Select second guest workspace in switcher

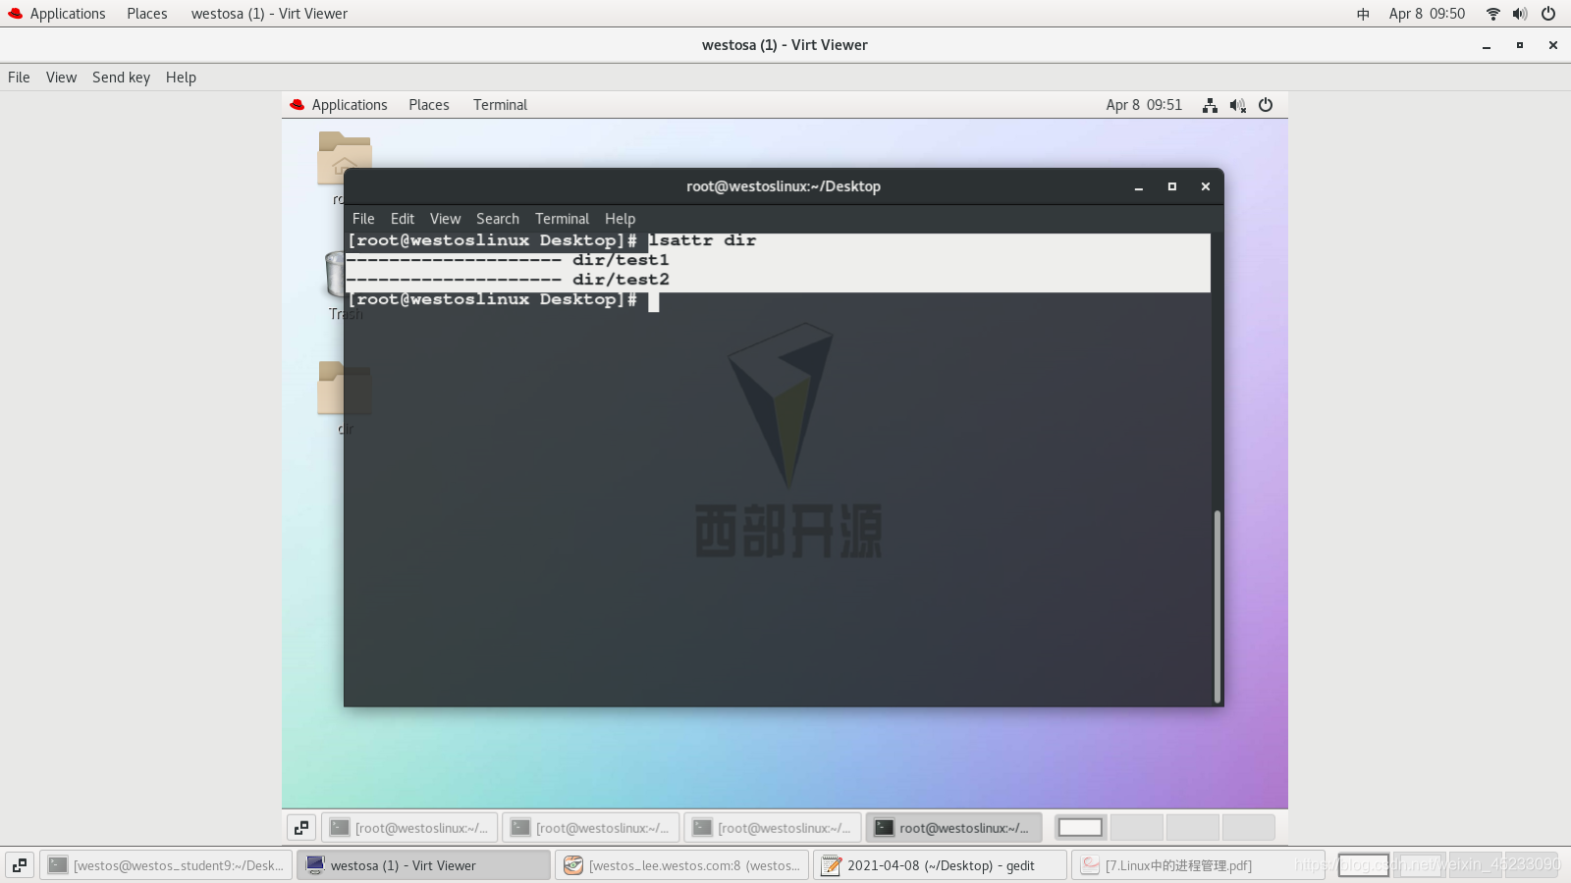(x=1136, y=828)
